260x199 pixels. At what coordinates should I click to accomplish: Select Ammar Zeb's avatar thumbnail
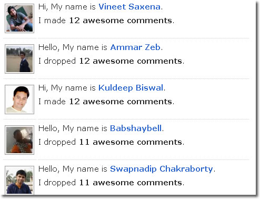pos(19,59)
